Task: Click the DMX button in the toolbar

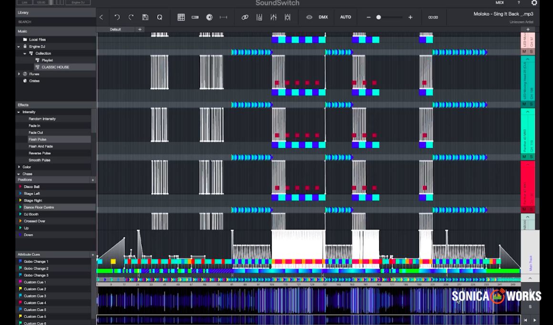Action: click(x=323, y=17)
